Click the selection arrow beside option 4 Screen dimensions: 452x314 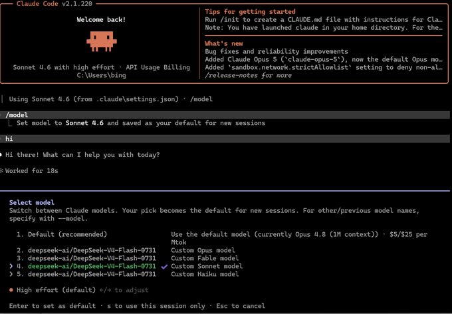pyautogui.click(x=11, y=266)
